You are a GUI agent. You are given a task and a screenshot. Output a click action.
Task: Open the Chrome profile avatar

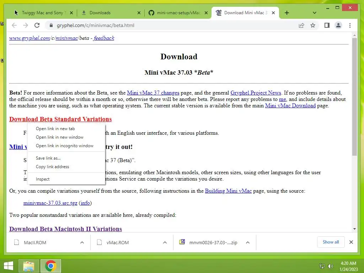coord(338,25)
